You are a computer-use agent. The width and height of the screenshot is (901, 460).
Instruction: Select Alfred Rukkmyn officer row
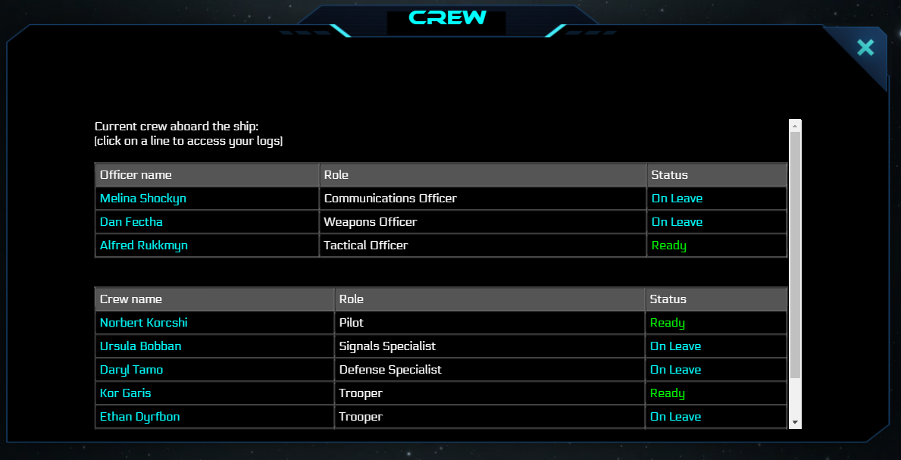(x=441, y=246)
